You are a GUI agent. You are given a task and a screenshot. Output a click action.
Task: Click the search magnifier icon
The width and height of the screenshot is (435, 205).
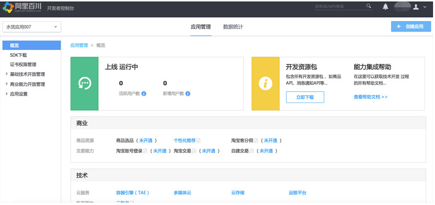[x=369, y=6]
